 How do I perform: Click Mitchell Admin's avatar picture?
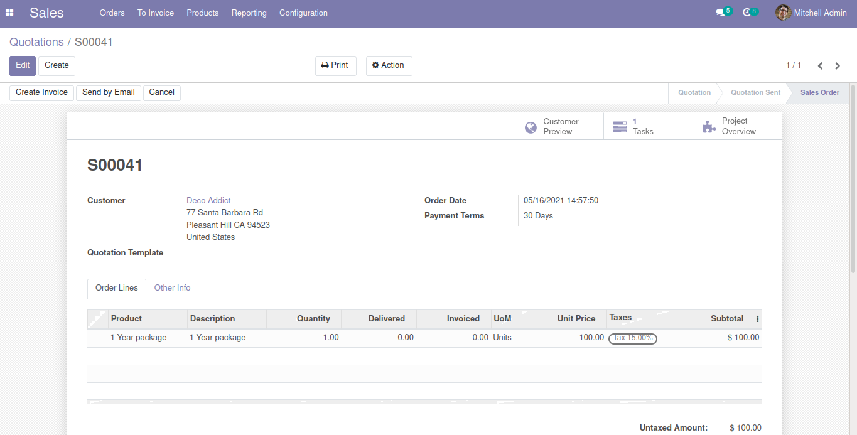pyautogui.click(x=783, y=13)
